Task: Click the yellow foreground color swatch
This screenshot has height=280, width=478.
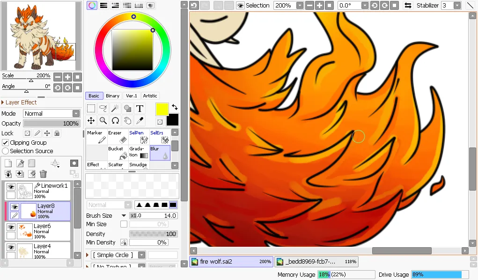Action: click(162, 110)
